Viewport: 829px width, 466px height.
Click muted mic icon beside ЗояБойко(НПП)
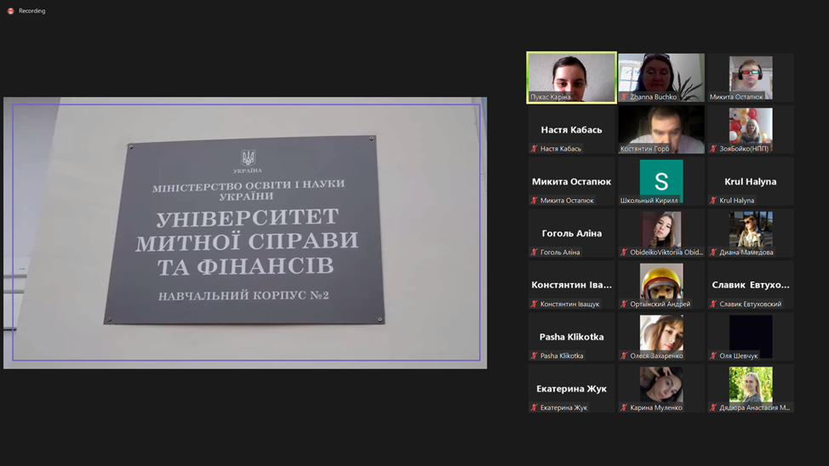(x=713, y=149)
